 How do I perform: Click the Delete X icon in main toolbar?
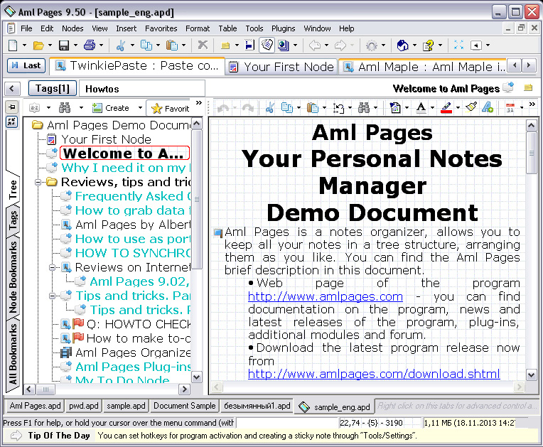203,45
